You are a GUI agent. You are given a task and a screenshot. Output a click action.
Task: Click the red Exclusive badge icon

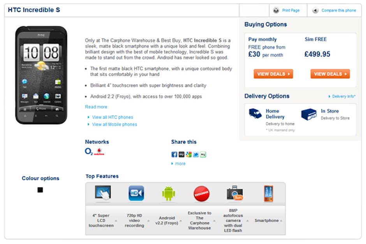coord(201,193)
